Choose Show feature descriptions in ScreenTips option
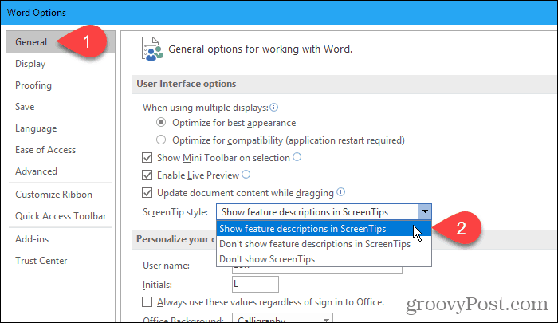The width and height of the screenshot is (558, 323). [324, 229]
